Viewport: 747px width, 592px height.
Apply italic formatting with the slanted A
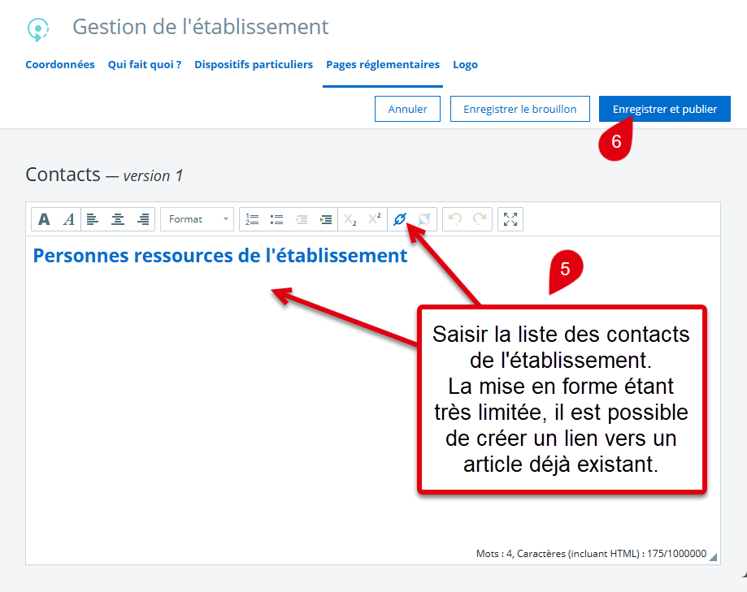69,219
